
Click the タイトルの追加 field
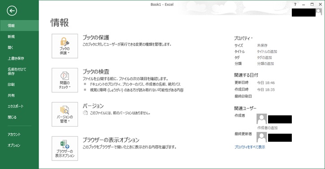tap(267, 52)
